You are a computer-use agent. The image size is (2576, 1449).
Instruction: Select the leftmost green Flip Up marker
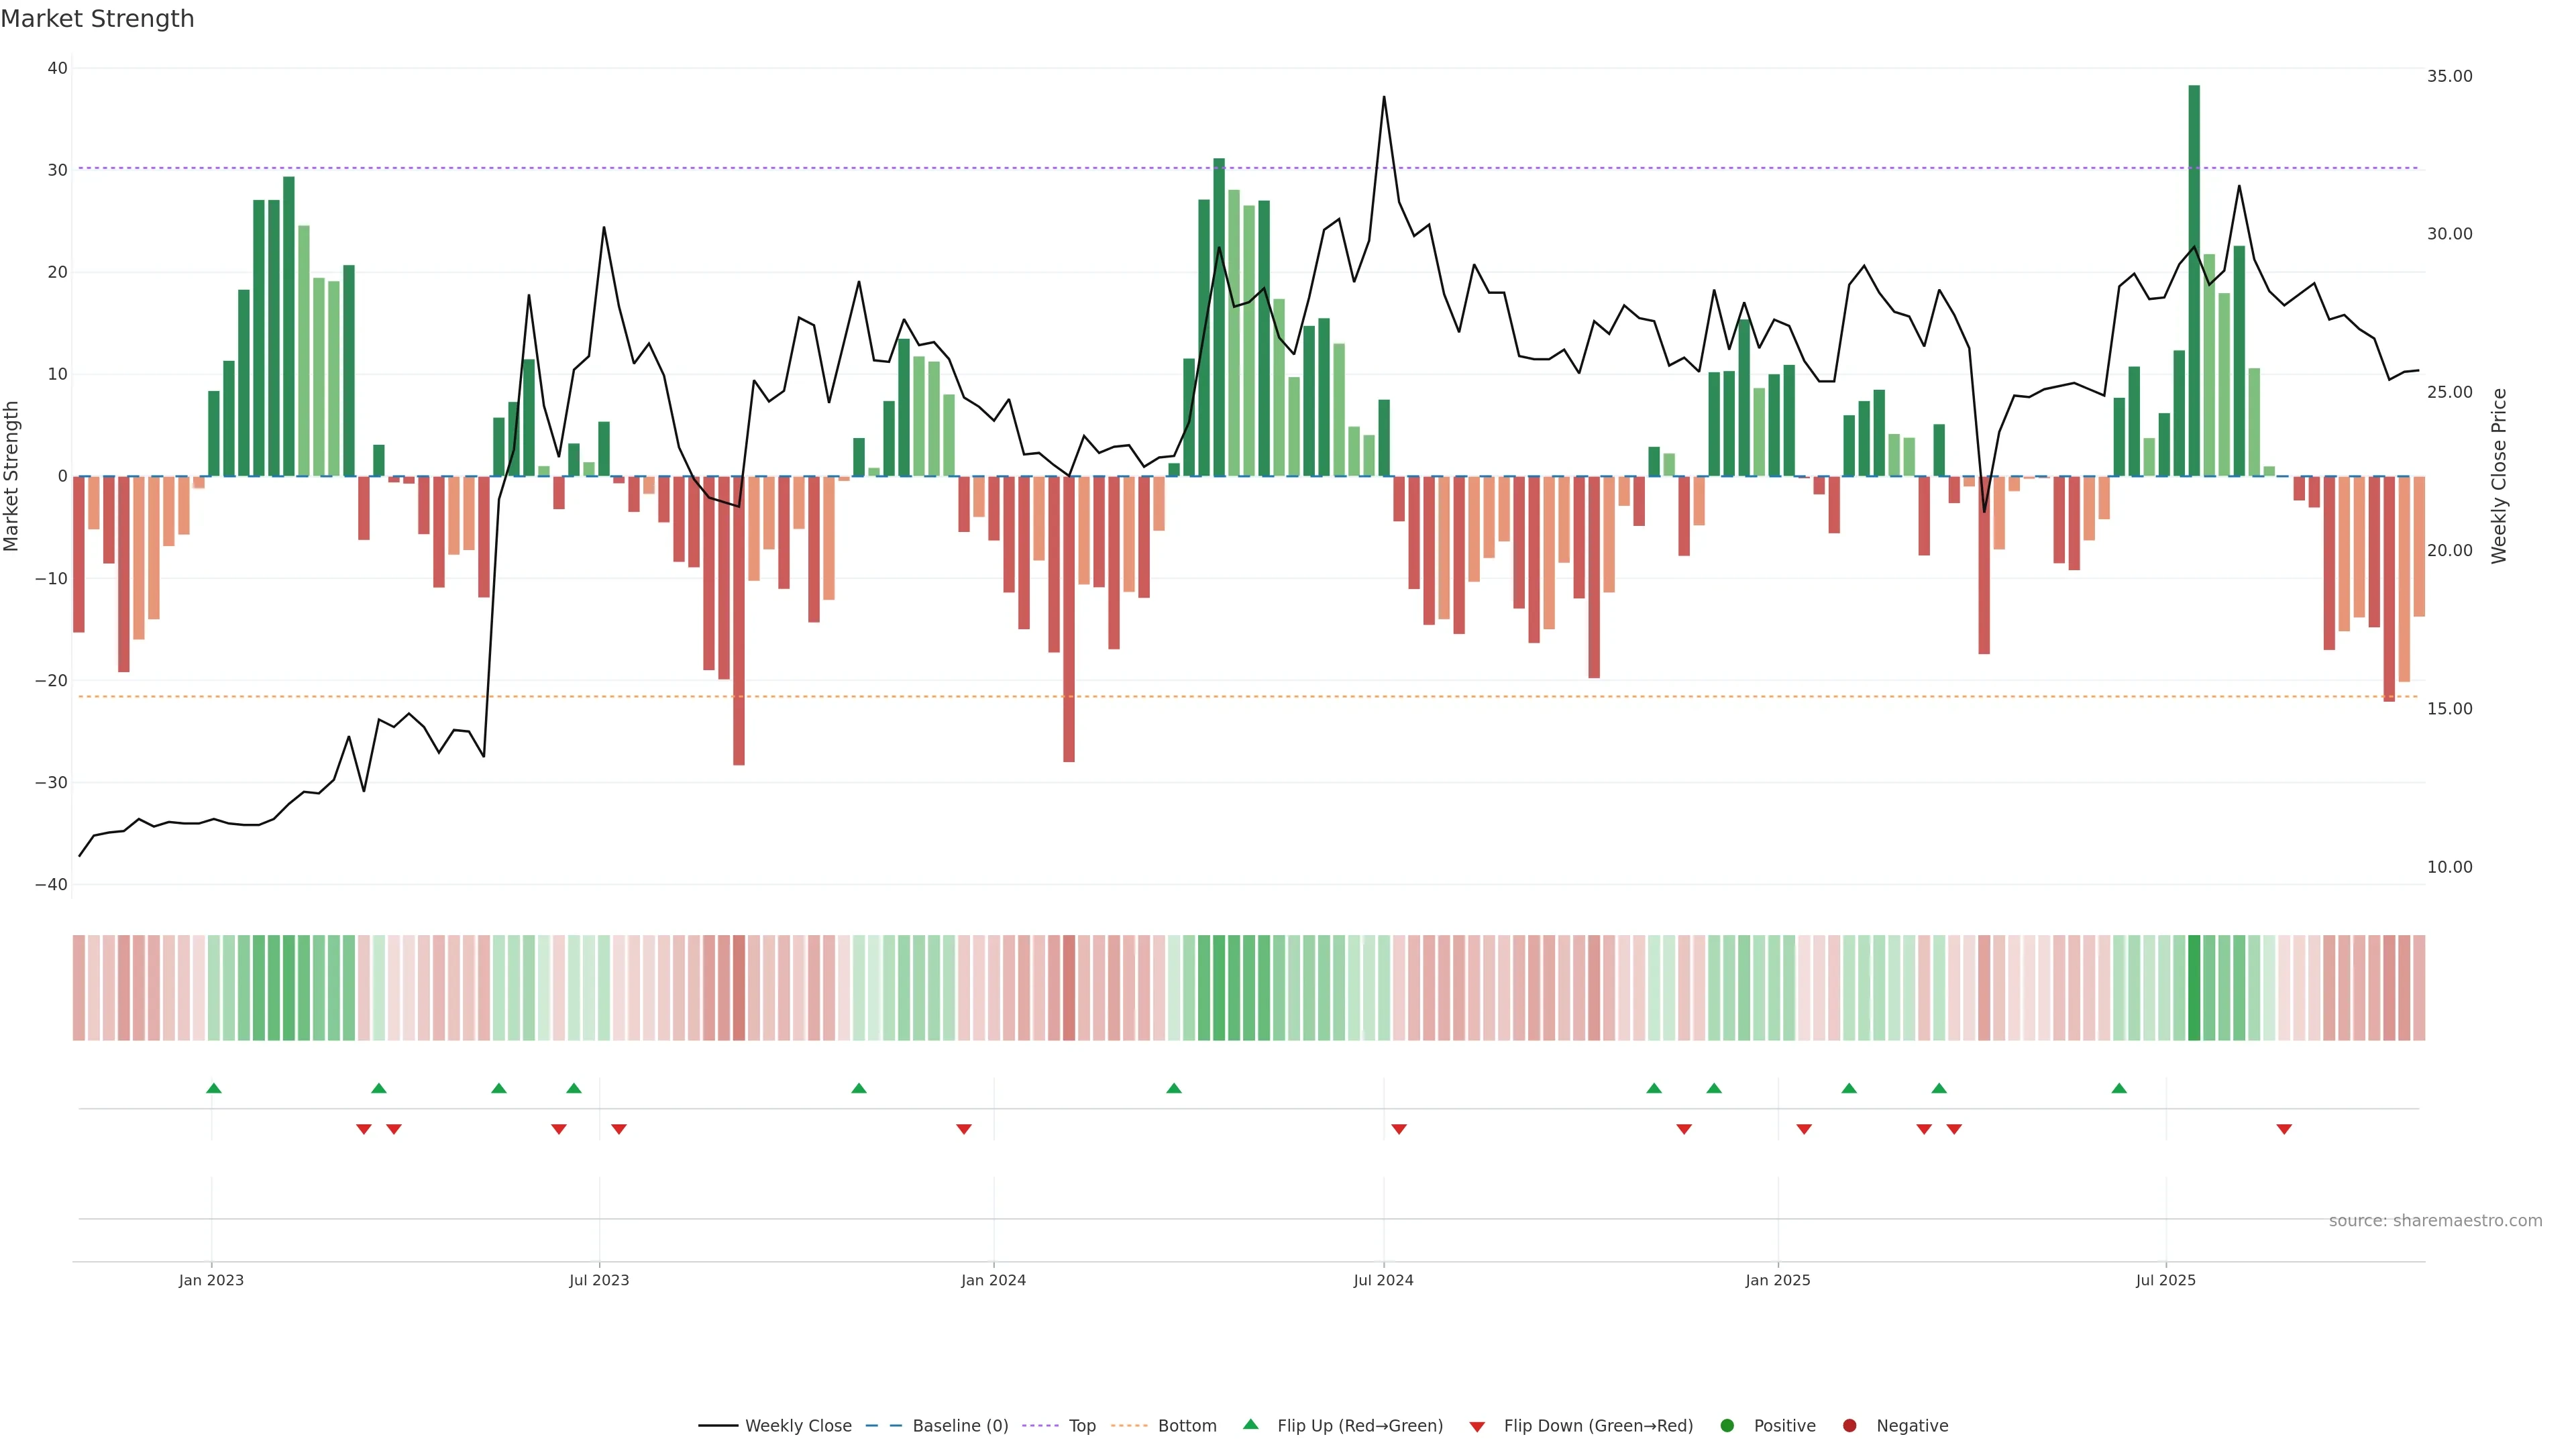pos(213,1088)
